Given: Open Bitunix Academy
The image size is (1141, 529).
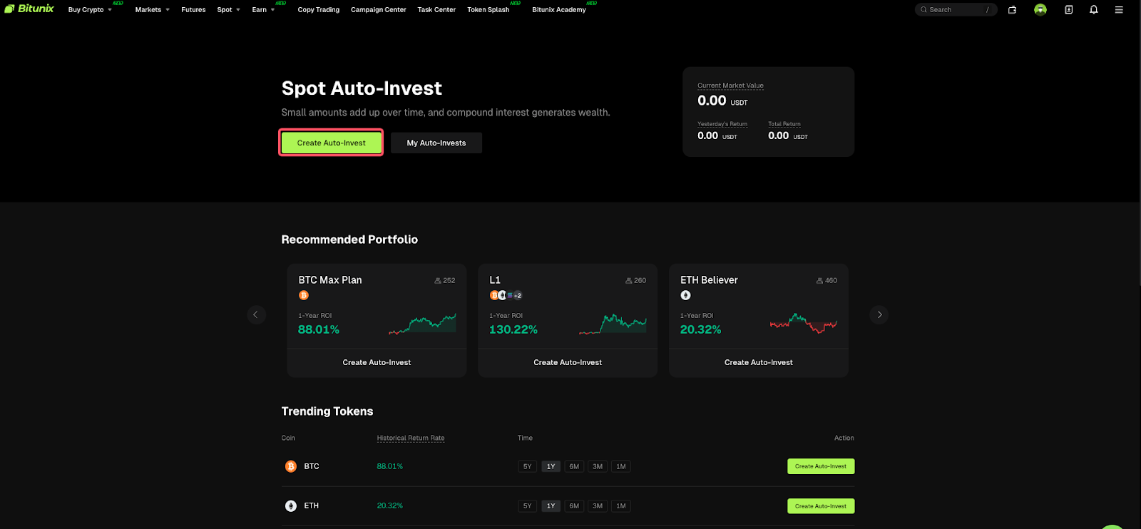Looking at the screenshot, I should (x=558, y=10).
